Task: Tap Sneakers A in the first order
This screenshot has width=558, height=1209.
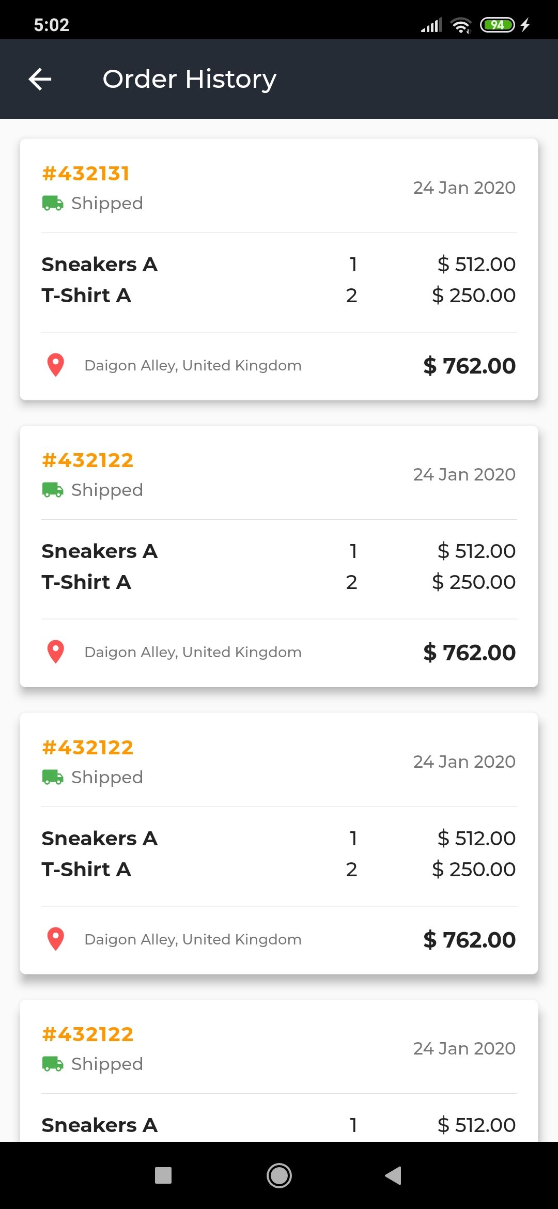Action: (100, 265)
